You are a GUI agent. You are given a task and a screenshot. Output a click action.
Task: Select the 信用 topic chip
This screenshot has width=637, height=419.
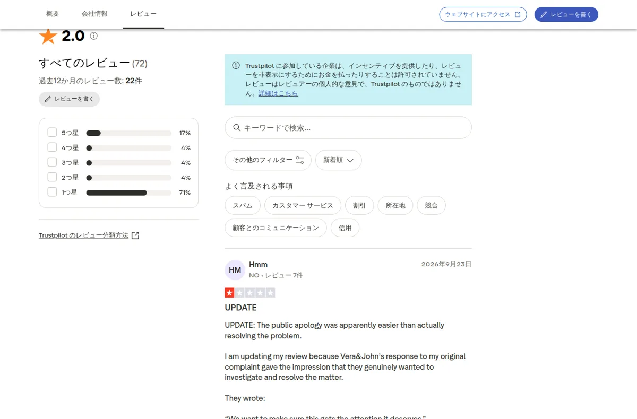click(x=345, y=228)
